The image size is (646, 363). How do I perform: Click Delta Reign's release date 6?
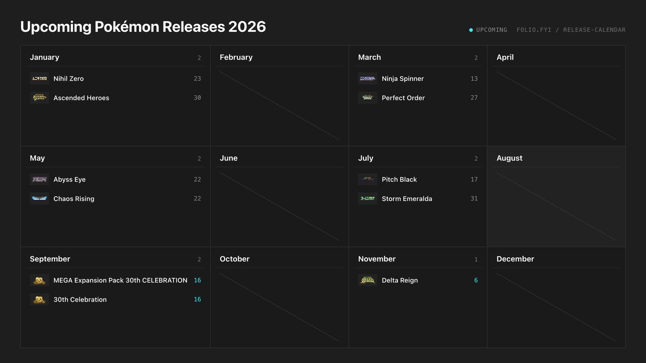476,280
